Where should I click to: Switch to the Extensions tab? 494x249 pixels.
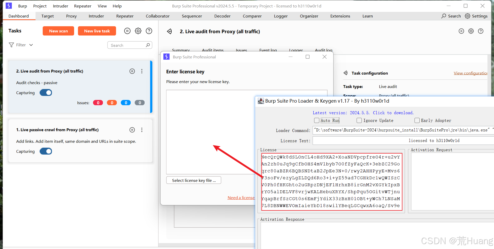(x=340, y=16)
